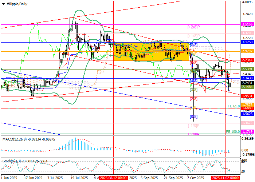Click the blue 2.3438 price label
Image resolution: width=255 pixels, height=182 pixels.
tap(247, 78)
